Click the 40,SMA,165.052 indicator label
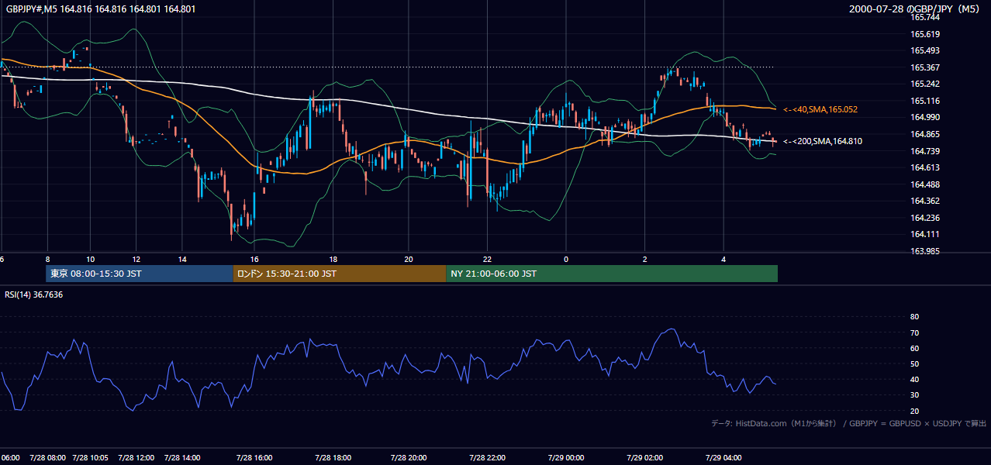This screenshot has height=465, width=991. coord(821,110)
